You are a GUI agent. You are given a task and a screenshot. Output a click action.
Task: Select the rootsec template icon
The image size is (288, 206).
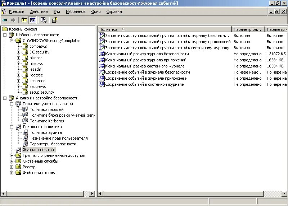click(25, 75)
